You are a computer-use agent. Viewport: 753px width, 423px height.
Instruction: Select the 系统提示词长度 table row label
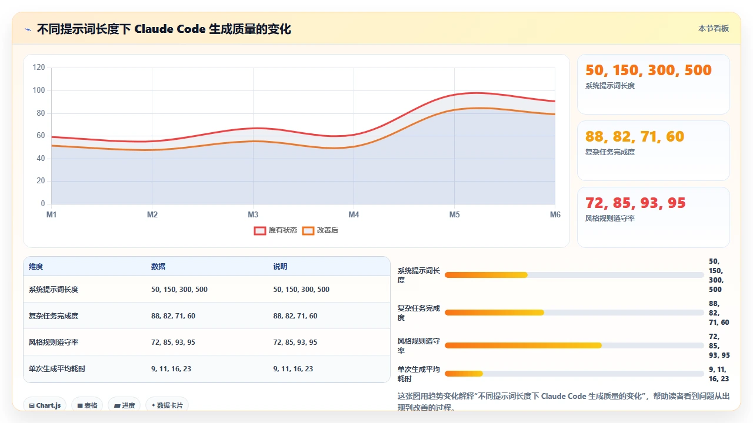[x=54, y=290]
